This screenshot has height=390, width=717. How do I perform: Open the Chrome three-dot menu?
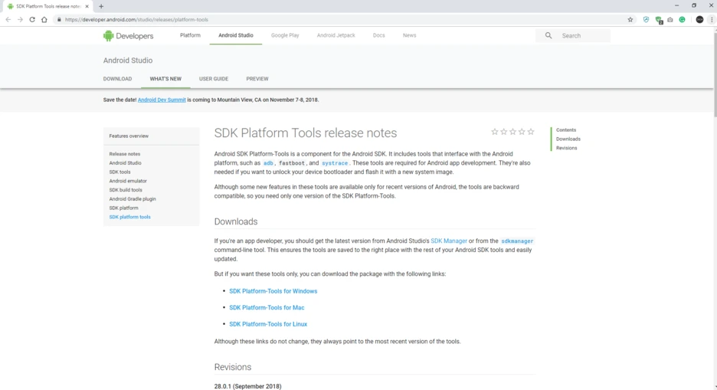click(x=712, y=20)
